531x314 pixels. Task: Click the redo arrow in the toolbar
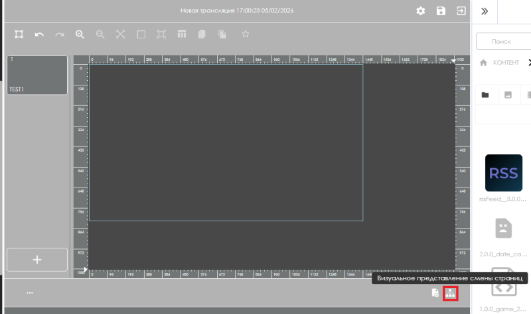[x=60, y=34]
